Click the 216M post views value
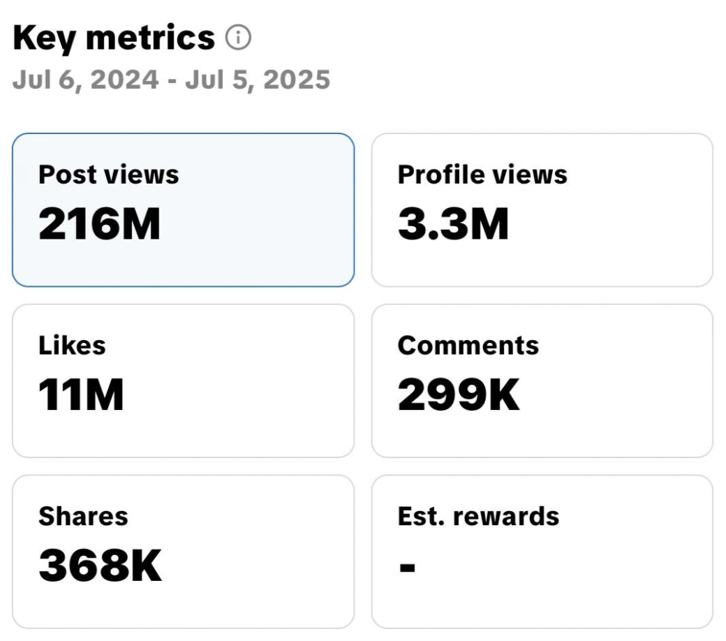Viewport: 726px width, 641px height. (x=100, y=224)
